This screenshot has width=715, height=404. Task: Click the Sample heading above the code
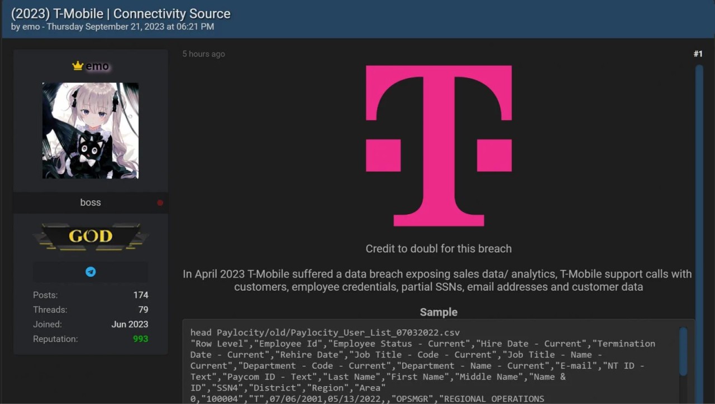click(438, 312)
